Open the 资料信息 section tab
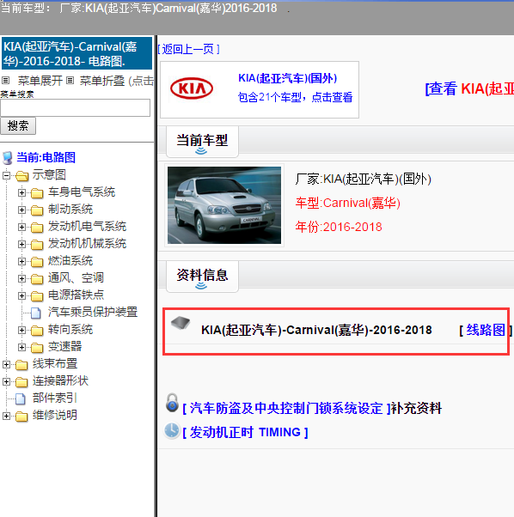This screenshot has height=517, width=514. (x=202, y=277)
